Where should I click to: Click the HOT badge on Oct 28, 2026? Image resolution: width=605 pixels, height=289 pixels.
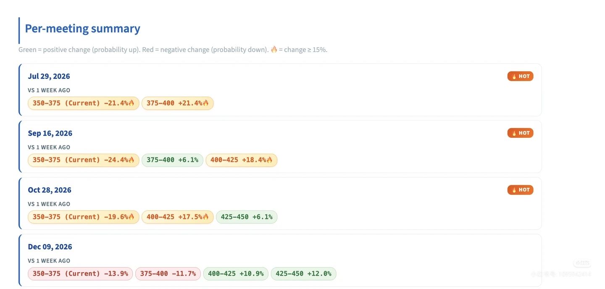tap(520, 190)
